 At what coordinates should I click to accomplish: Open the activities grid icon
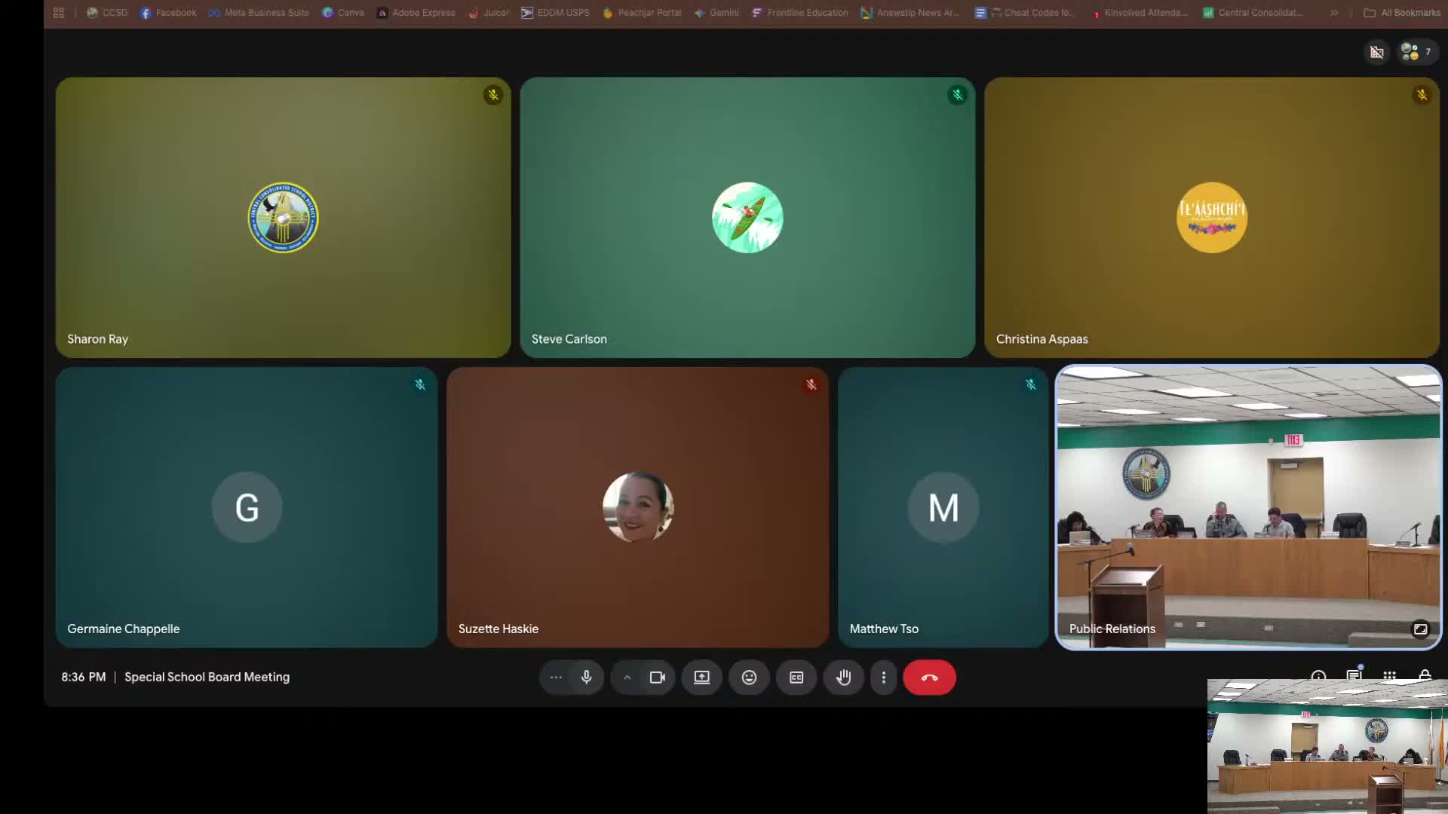(1389, 675)
